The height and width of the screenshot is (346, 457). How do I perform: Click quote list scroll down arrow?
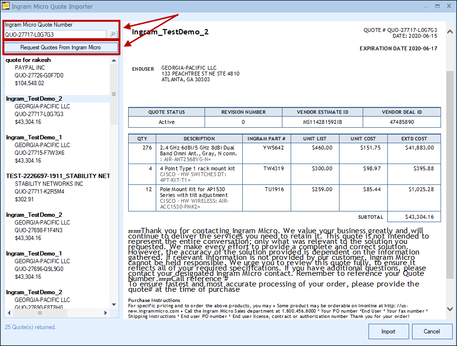point(114,304)
